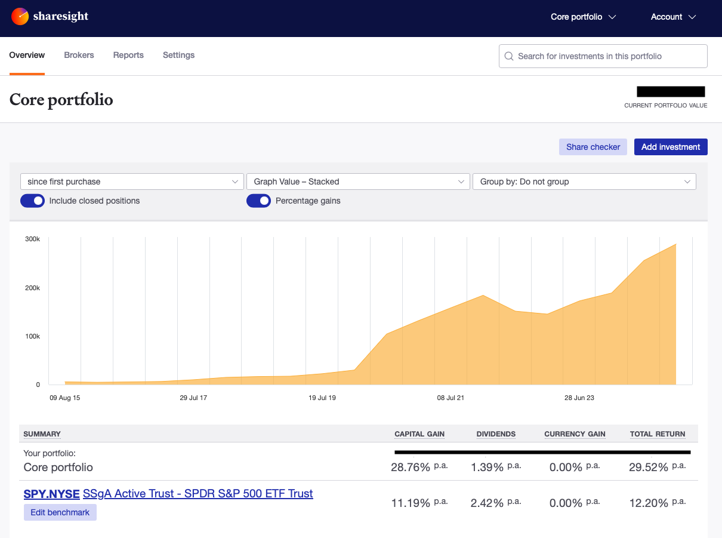722x538 pixels.
Task: Click the Sharesight logo icon
Action: click(x=20, y=17)
